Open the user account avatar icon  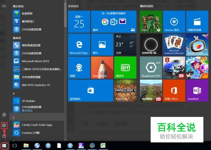point(4,115)
